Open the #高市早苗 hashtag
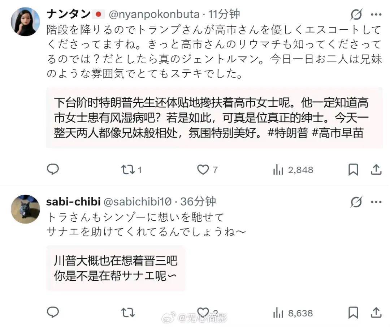This screenshot has height=327, width=390. coord(337,133)
